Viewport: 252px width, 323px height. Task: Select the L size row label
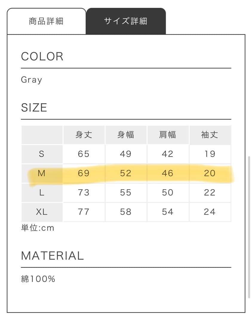[x=42, y=193]
